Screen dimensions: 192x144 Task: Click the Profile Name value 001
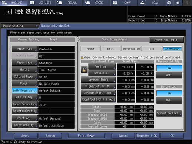point(56,56)
